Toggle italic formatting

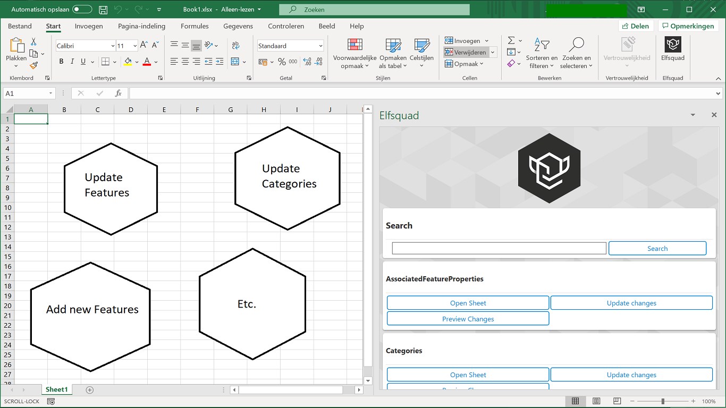coord(72,62)
